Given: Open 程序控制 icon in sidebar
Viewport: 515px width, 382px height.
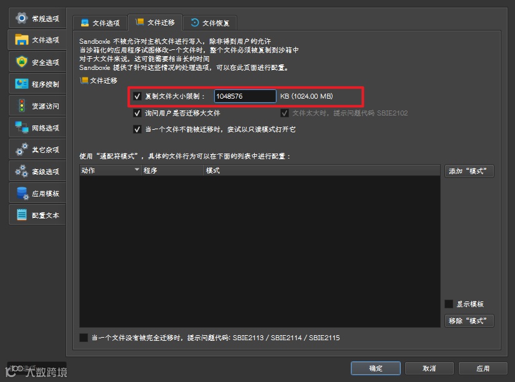Looking at the screenshot, I should [22, 84].
